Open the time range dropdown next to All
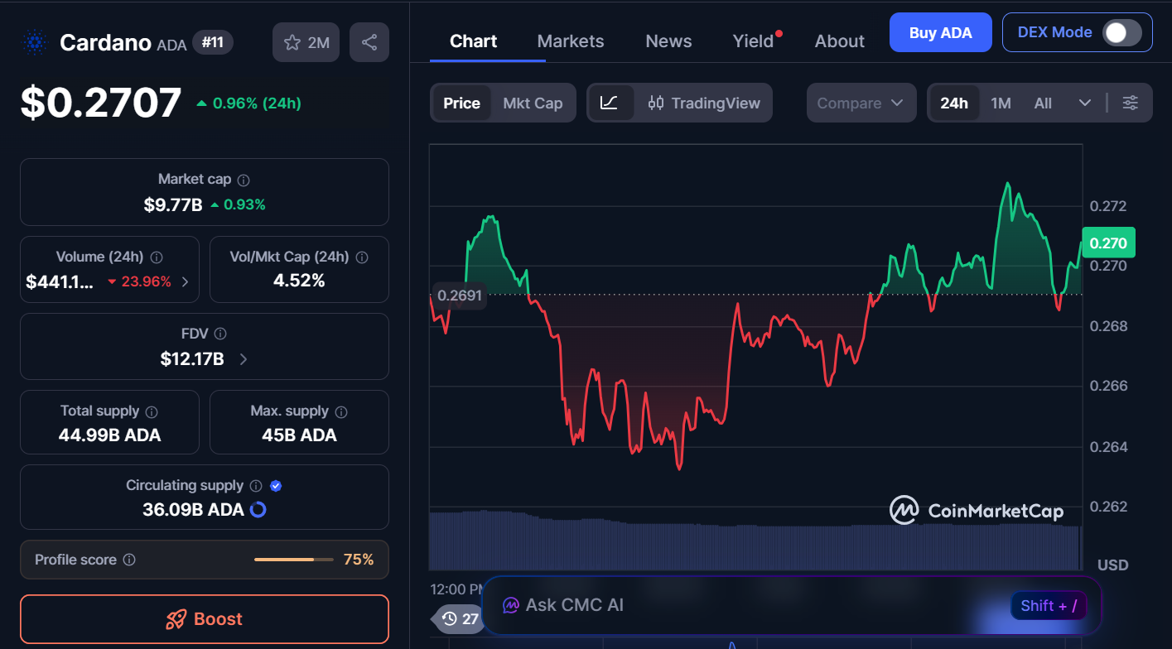 [1085, 103]
